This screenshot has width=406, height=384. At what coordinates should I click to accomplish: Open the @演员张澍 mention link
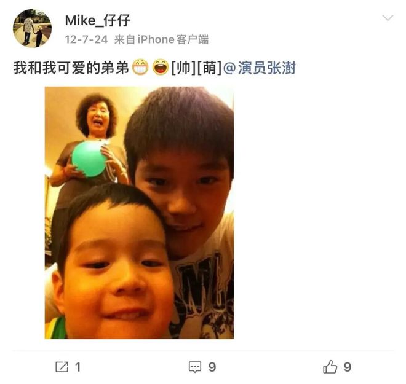pyautogui.click(x=259, y=68)
